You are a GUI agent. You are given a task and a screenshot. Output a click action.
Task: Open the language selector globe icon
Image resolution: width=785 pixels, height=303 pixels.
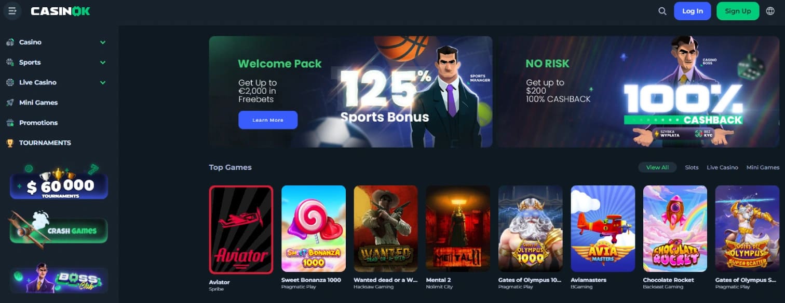pos(770,11)
